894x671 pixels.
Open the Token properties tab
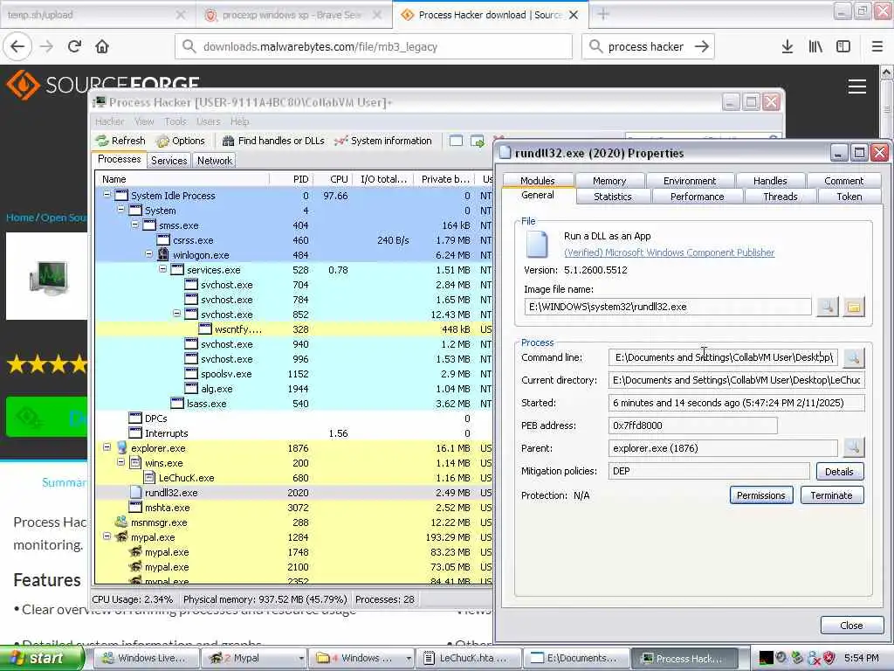pos(849,197)
